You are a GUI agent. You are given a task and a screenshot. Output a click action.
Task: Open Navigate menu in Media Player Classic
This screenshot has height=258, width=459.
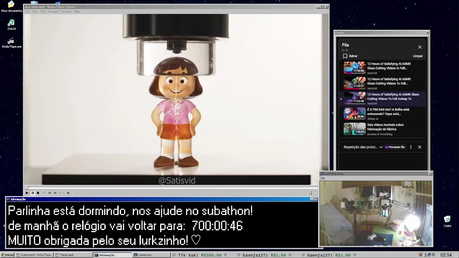click(53, 11)
